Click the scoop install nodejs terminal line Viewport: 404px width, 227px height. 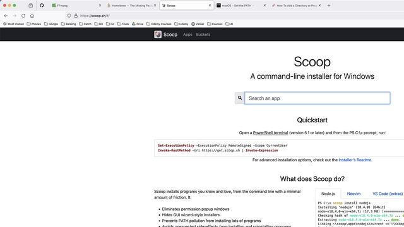344,203
